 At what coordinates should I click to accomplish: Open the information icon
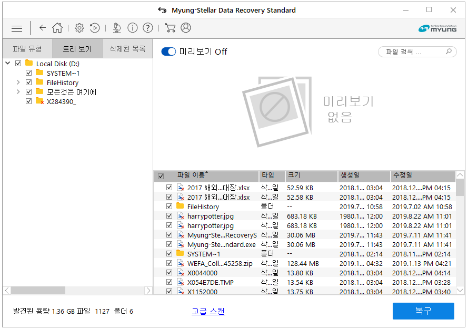133,28
